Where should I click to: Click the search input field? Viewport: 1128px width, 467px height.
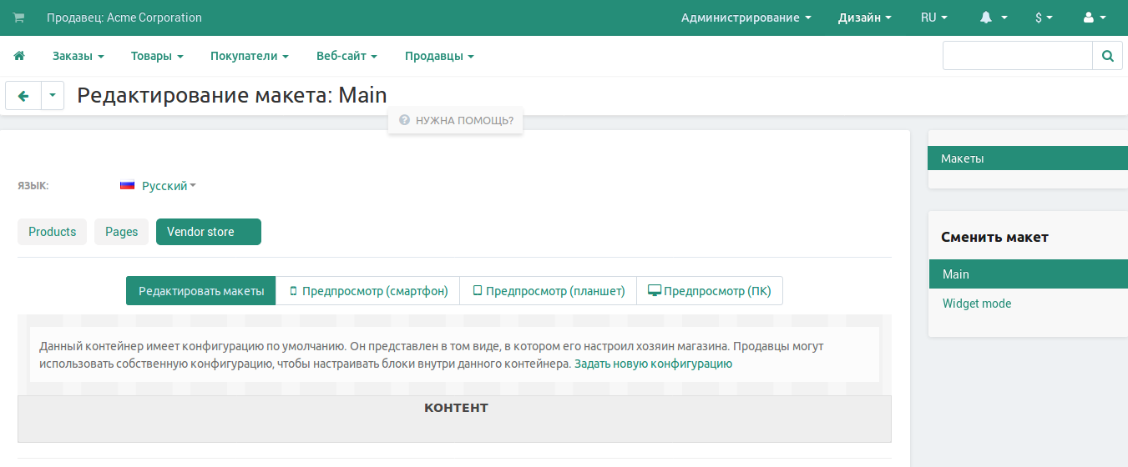(1017, 56)
